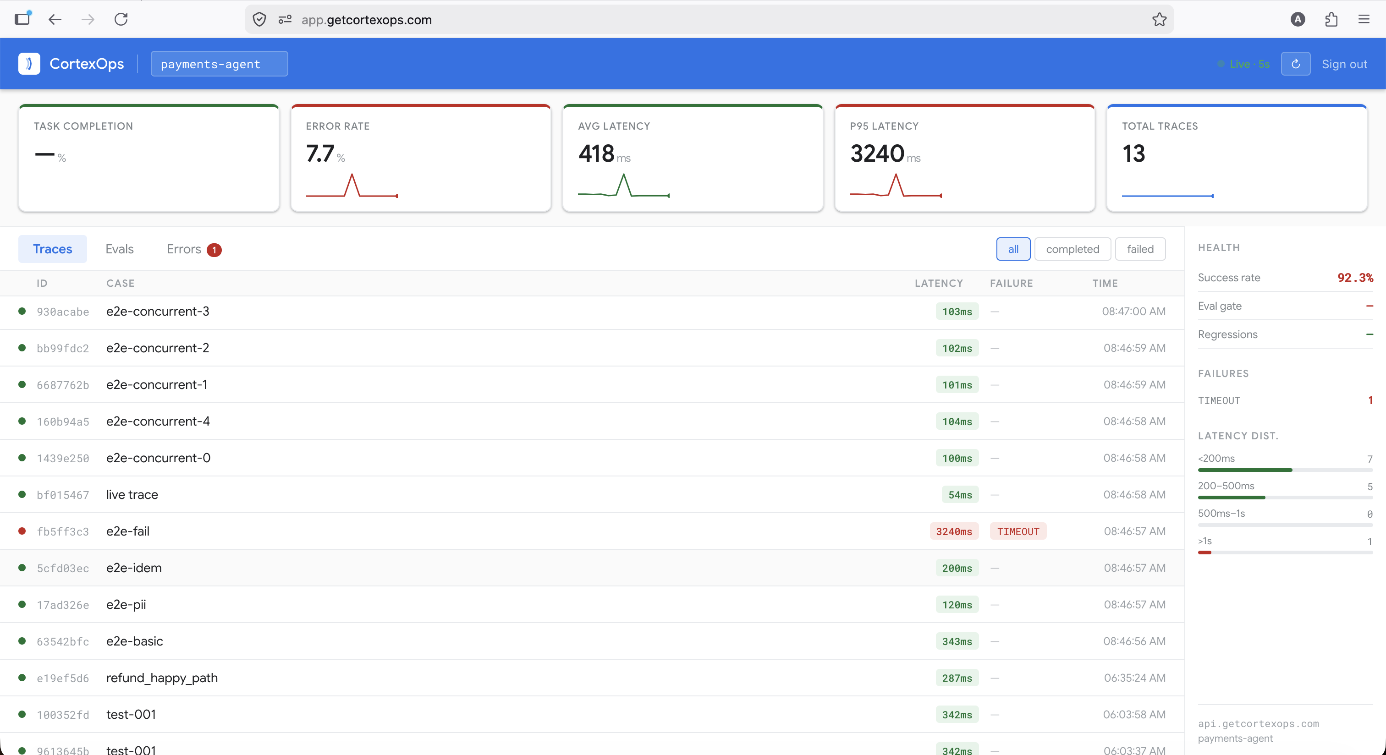Filter traces by 'completed'
Screen dimensions: 1386x755
pyautogui.click(x=1072, y=249)
